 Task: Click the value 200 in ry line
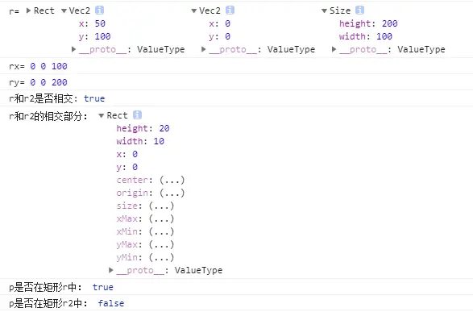coord(59,82)
